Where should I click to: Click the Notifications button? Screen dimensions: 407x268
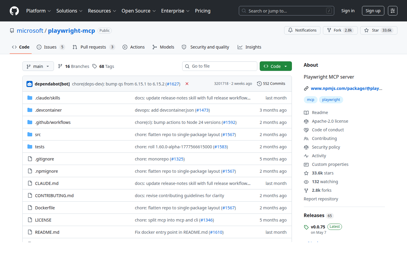tap(302, 30)
